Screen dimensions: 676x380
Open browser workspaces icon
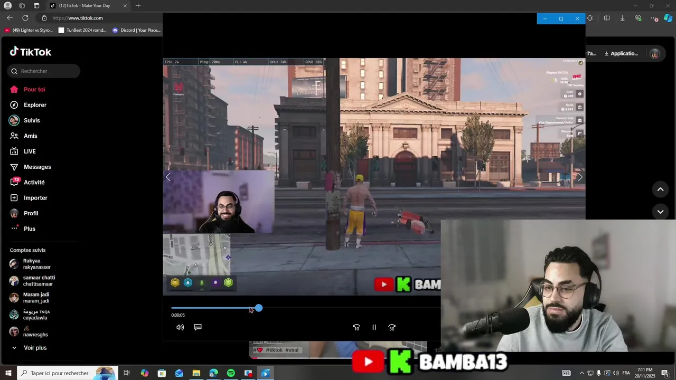coord(22,6)
